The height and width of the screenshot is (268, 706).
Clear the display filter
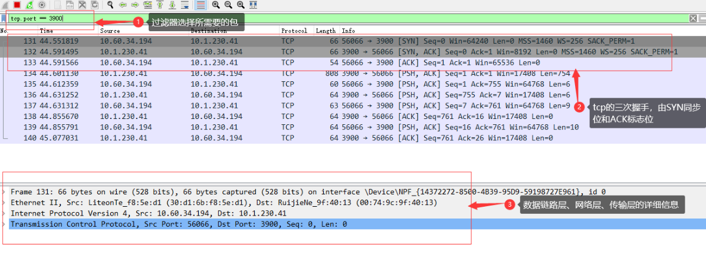pyautogui.click(x=694, y=18)
